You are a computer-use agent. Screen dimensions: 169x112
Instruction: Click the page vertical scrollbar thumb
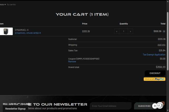[x=168, y=41]
